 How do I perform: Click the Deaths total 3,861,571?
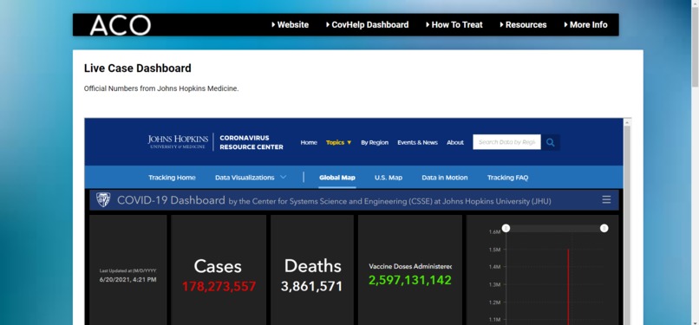pyautogui.click(x=311, y=286)
